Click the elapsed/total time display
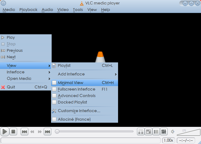Viewport: 201px width, 144px height. pos(186,140)
